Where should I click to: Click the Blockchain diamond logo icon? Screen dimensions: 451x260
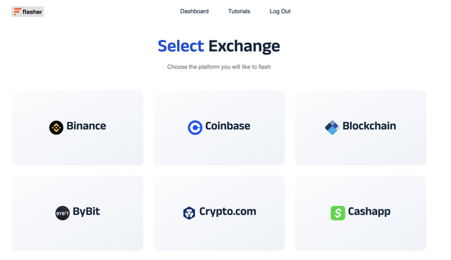(x=331, y=128)
